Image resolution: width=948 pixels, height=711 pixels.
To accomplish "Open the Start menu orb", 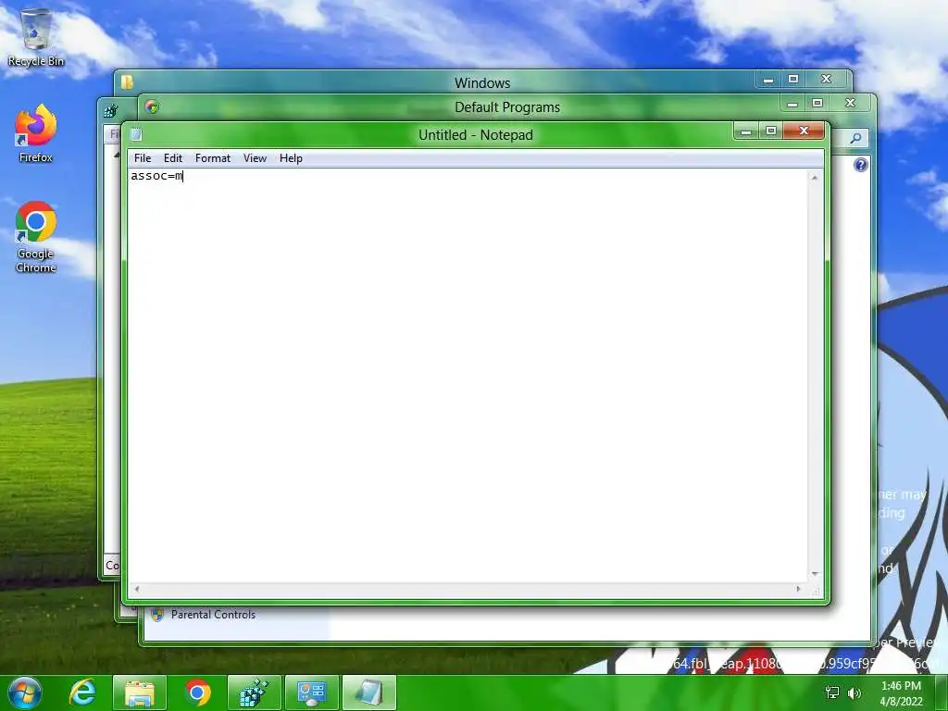I will click(25, 692).
